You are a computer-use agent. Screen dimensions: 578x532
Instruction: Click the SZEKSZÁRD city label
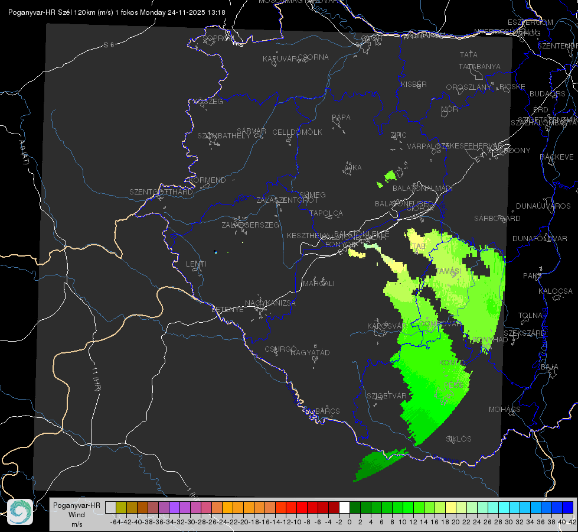[524, 333]
